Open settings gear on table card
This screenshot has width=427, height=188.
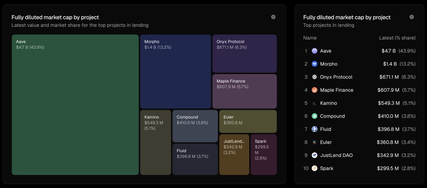click(411, 17)
